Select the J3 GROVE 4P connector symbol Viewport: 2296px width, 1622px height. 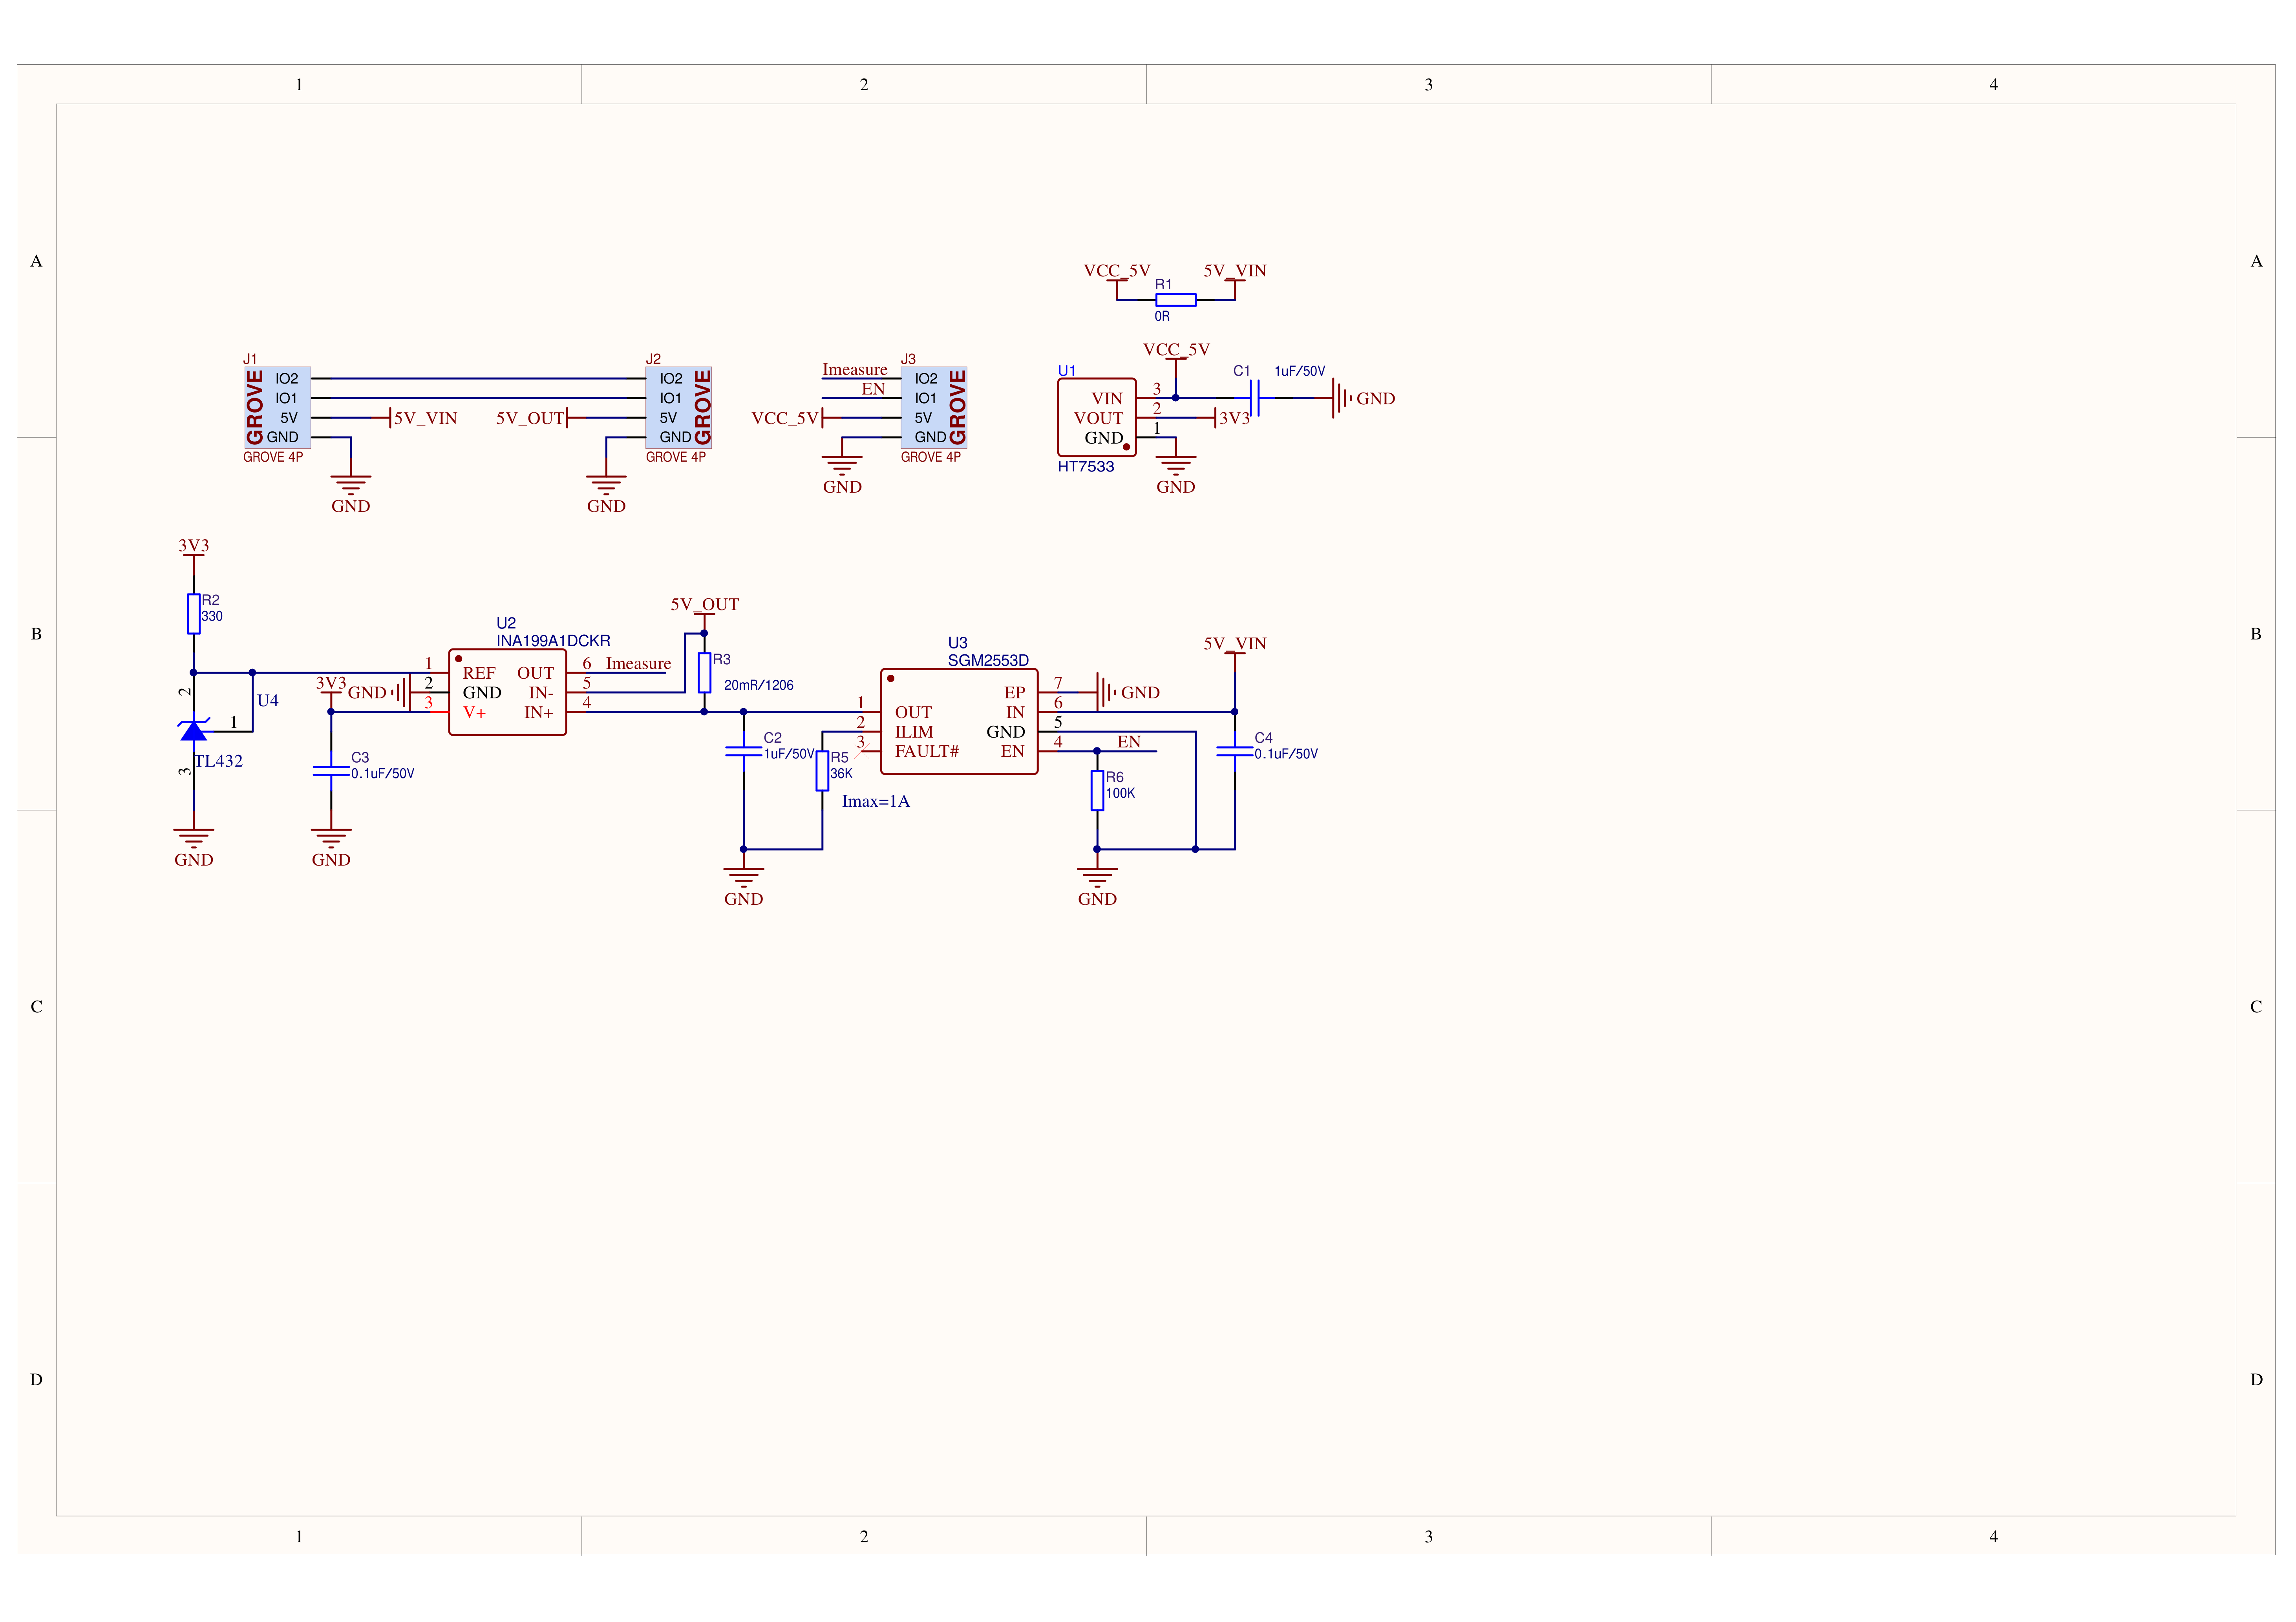pyautogui.click(x=934, y=407)
